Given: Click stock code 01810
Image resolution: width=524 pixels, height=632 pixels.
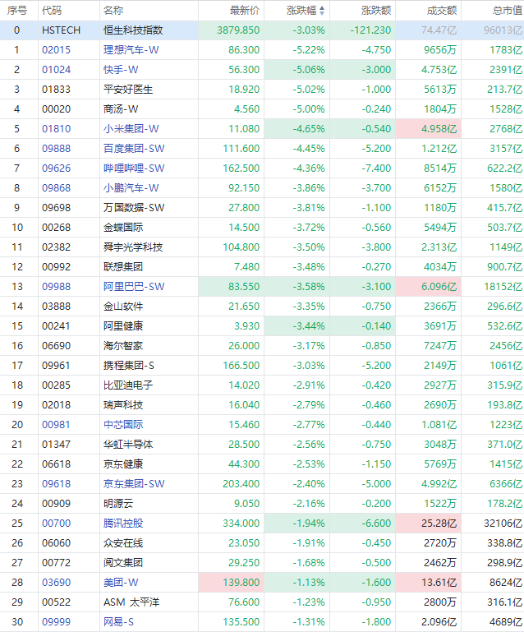Looking at the screenshot, I should tap(56, 129).
